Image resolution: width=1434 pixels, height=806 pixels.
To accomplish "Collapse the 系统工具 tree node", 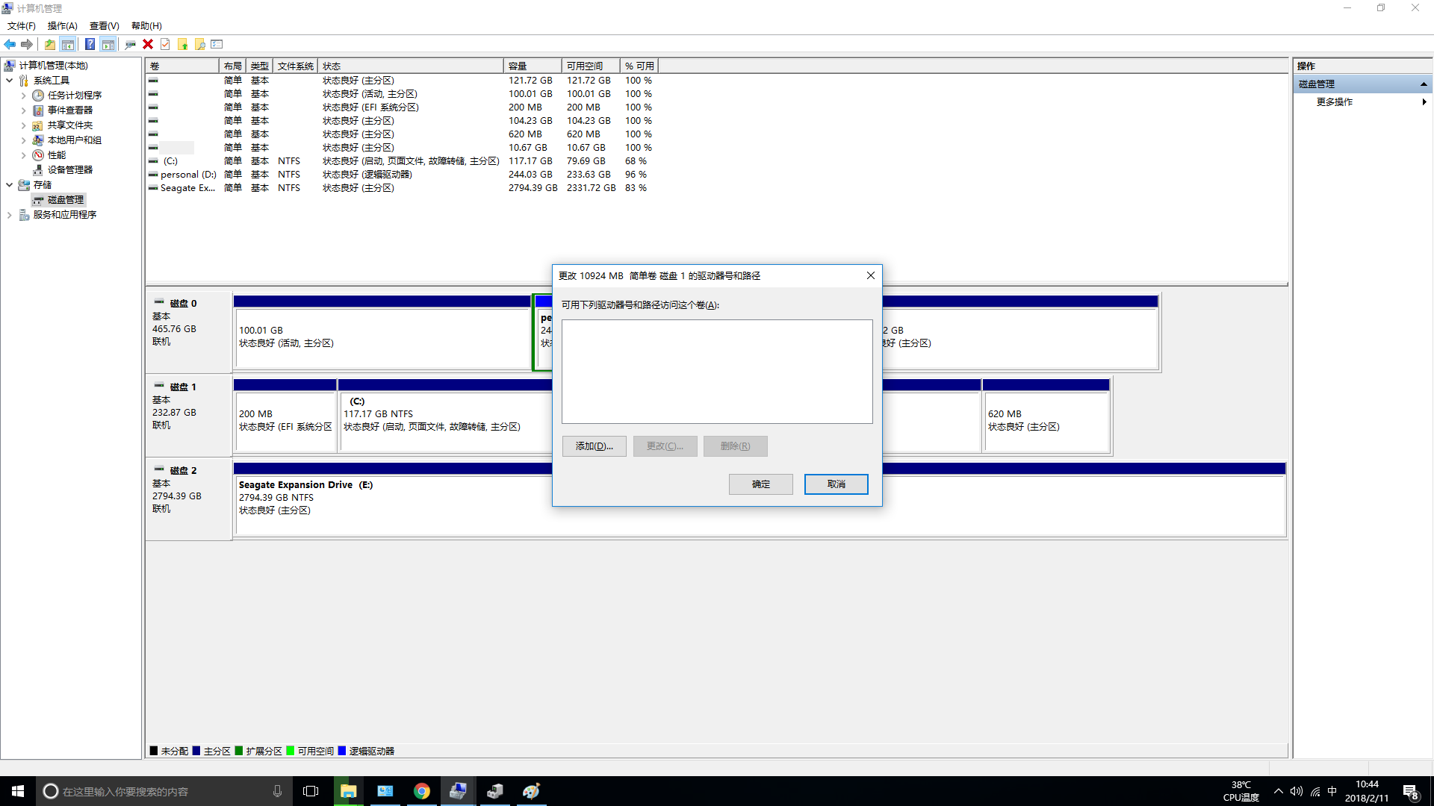I will click(x=9, y=81).
